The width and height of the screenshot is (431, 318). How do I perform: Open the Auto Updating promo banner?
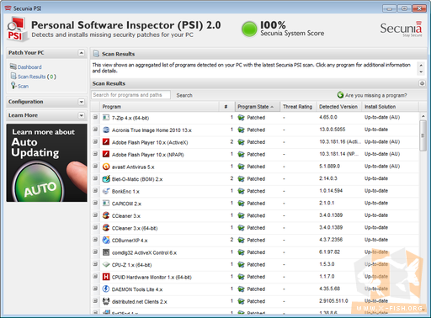[47, 163]
